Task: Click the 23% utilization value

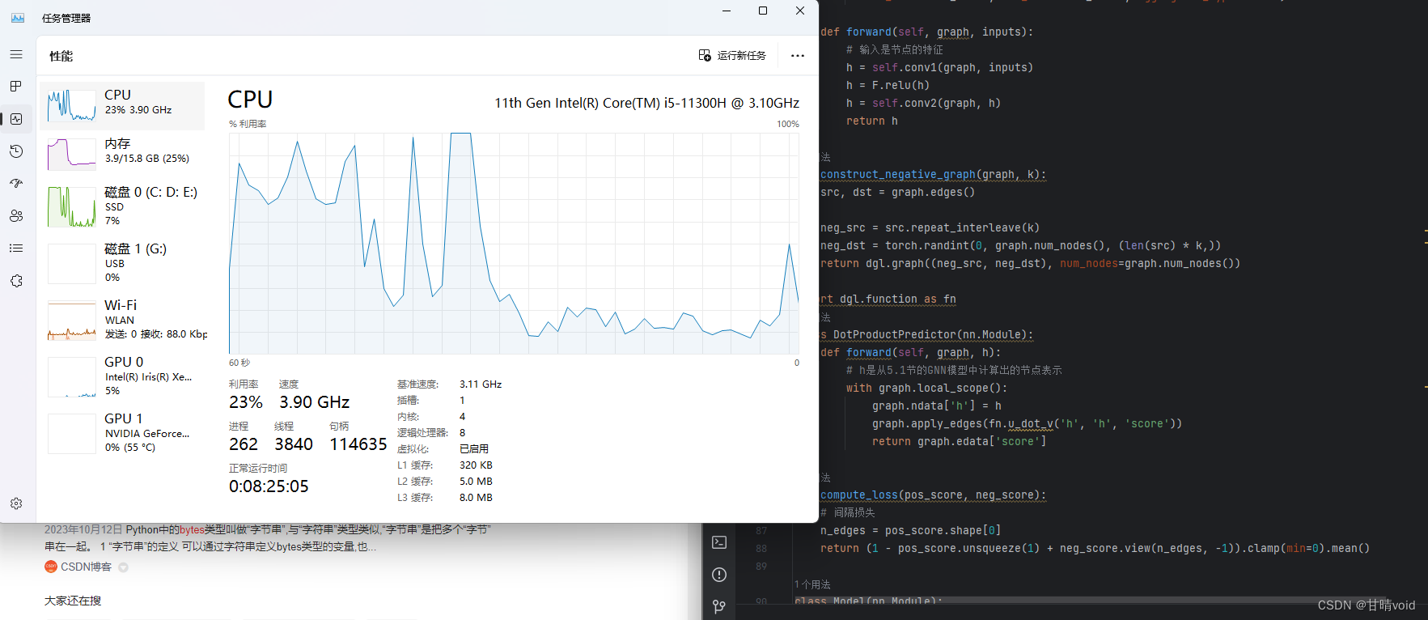Action: pyautogui.click(x=246, y=402)
